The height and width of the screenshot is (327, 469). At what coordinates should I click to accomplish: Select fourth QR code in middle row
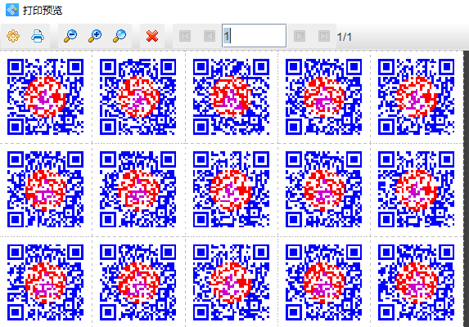(323, 190)
